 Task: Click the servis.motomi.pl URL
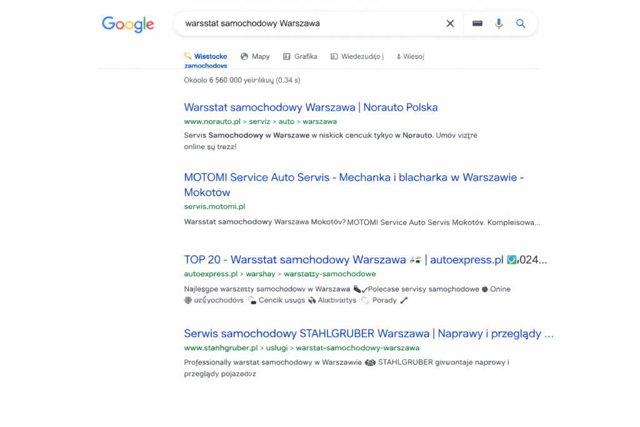tap(214, 206)
